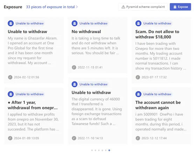The image size is (194, 153).
Task: Select the active last carousel page dot
Action: point(109,150)
